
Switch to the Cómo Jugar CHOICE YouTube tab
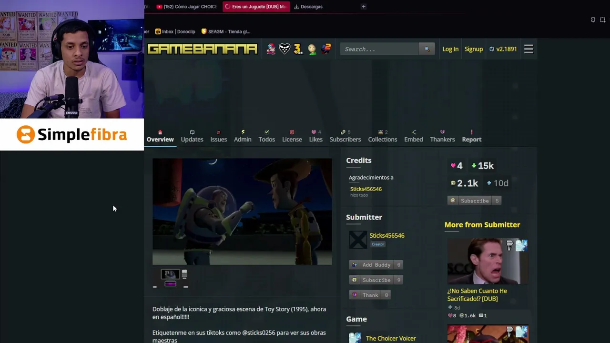coord(187,7)
